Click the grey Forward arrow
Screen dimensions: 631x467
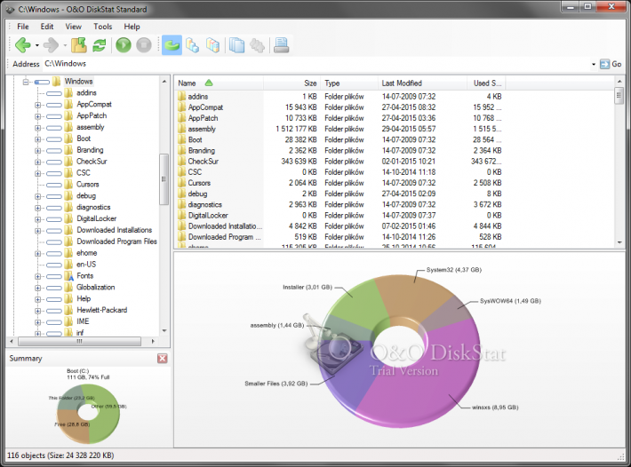tap(51, 45)
